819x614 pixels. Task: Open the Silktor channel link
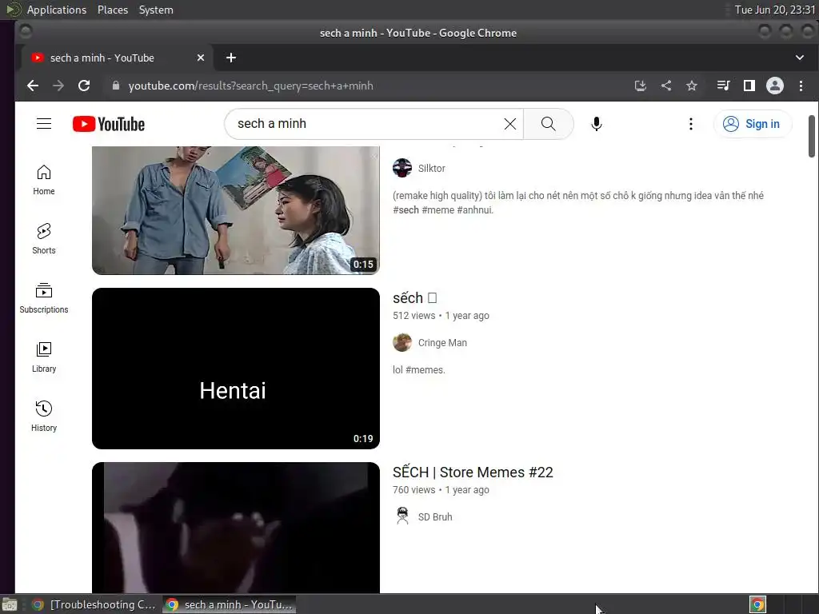(x=431, y=168)
